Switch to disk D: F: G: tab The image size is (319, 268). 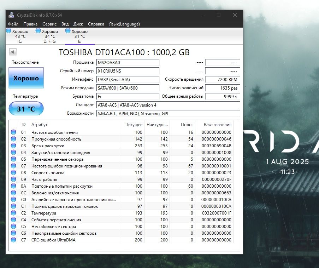click(50, 36)
